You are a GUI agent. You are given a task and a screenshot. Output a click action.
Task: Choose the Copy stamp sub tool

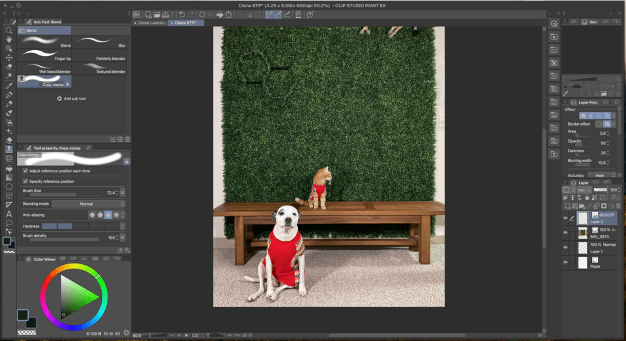click(x=44, y=81)
